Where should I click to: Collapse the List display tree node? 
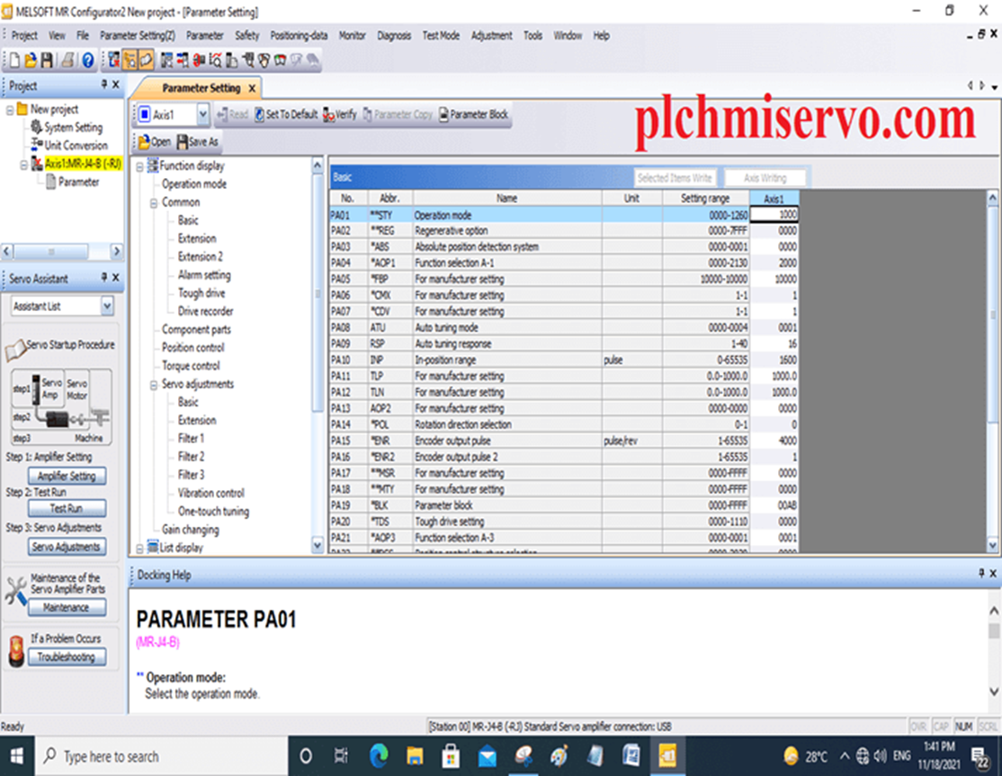(x=139, y=549)
